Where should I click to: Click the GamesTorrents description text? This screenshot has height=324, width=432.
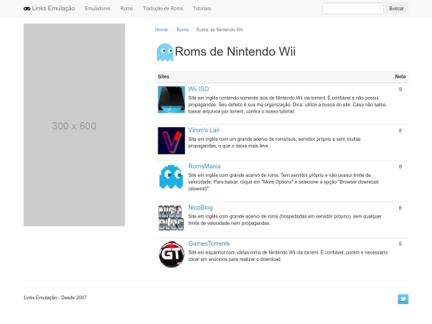click(288, 256)
